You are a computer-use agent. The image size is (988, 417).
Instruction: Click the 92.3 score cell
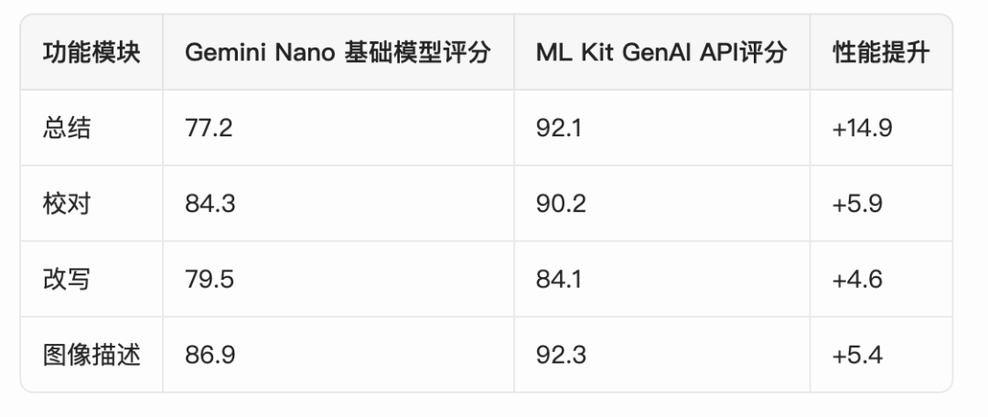(561, 354)
